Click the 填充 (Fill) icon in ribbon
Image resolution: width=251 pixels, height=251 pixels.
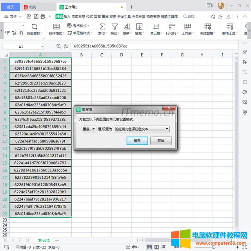(139, 27)
